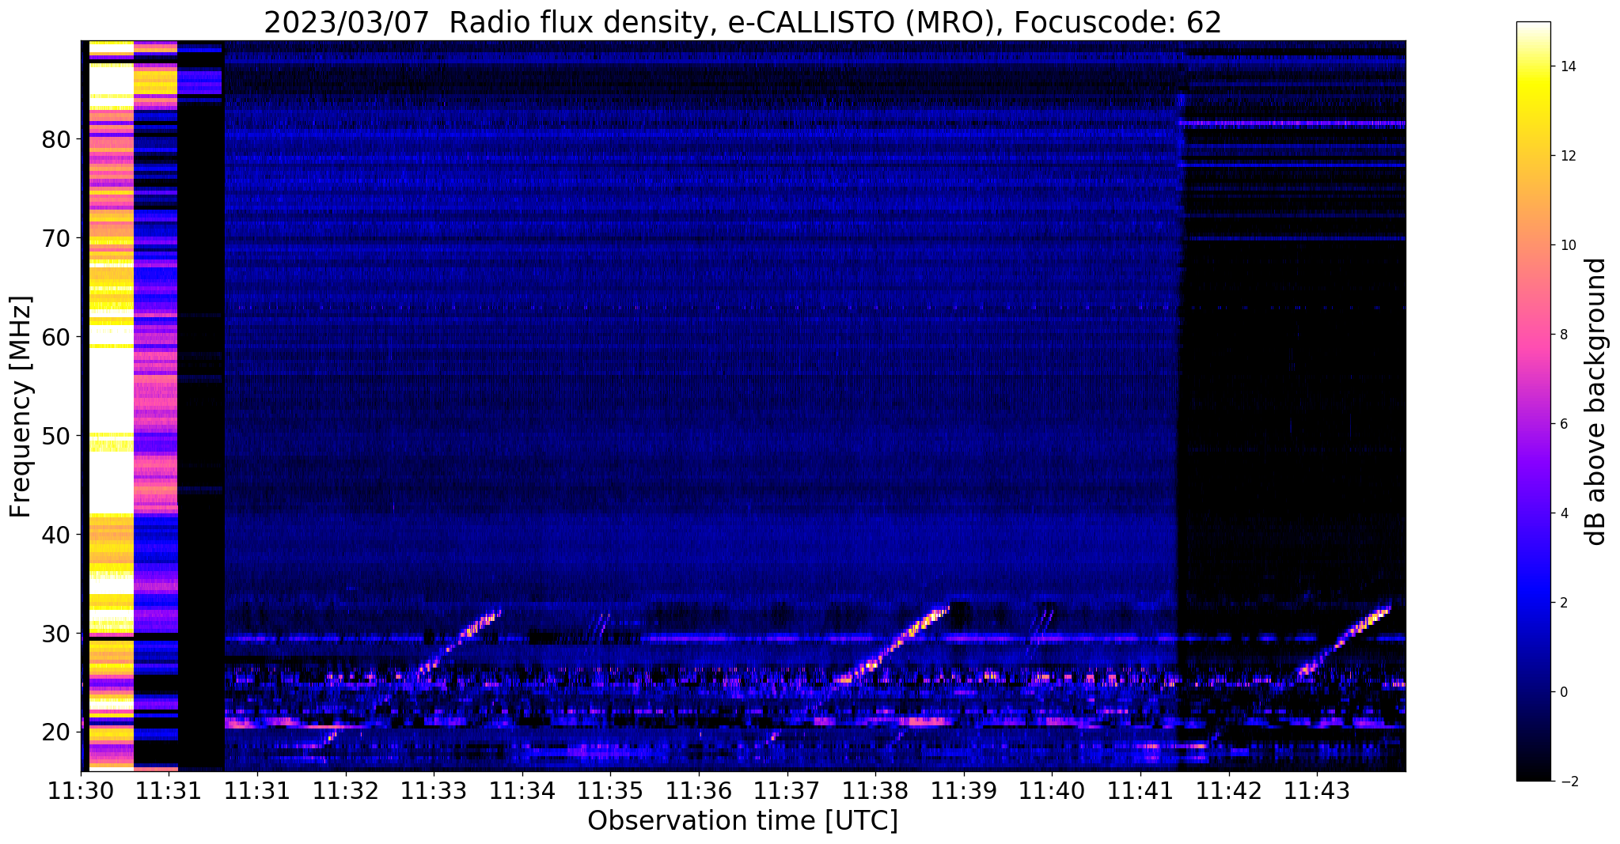The image size is (1620, 844).
Task: Click the "Observation time [UTC]" axis label
Action: pyautogui.click(x=742, y=821)
